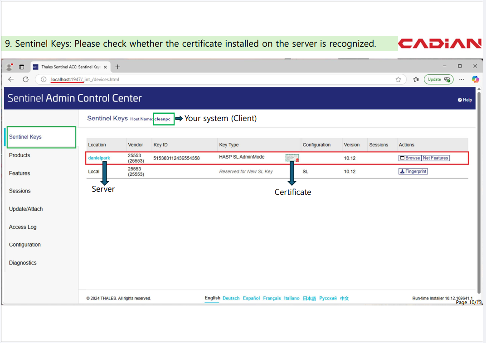The width and height of the screenshot is (486, 343).
Task: Open the Help link in header
Action: (x=465, y=100)
